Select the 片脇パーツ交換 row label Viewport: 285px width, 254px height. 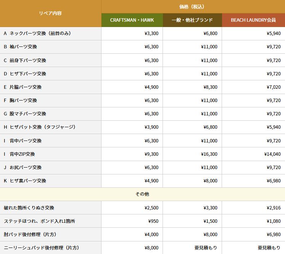[x=26, y=87]
